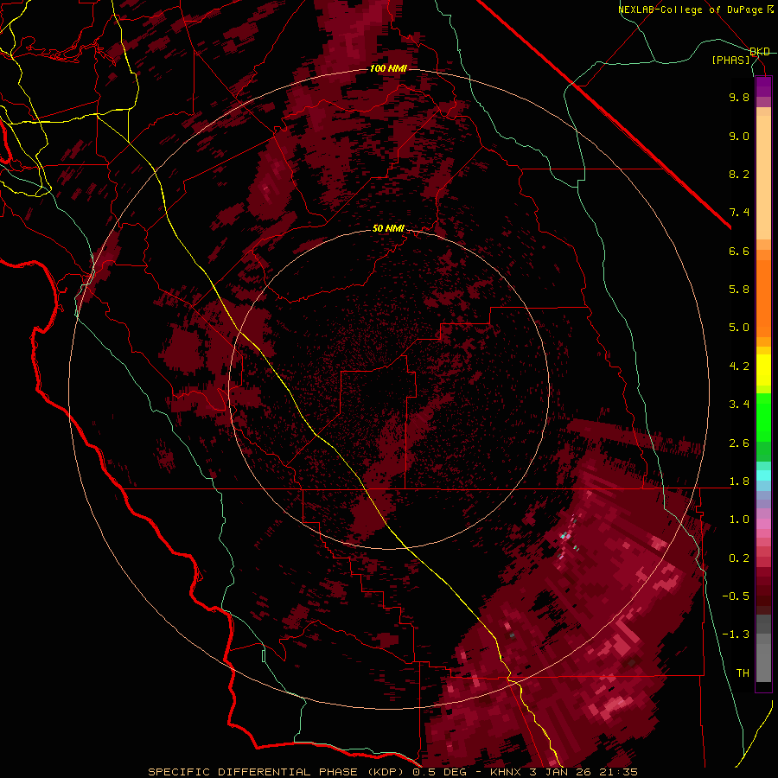Viewport: 778px width, 778px height.
Task: Click the -1.3 legend value
Action: (x=736, y=635)
